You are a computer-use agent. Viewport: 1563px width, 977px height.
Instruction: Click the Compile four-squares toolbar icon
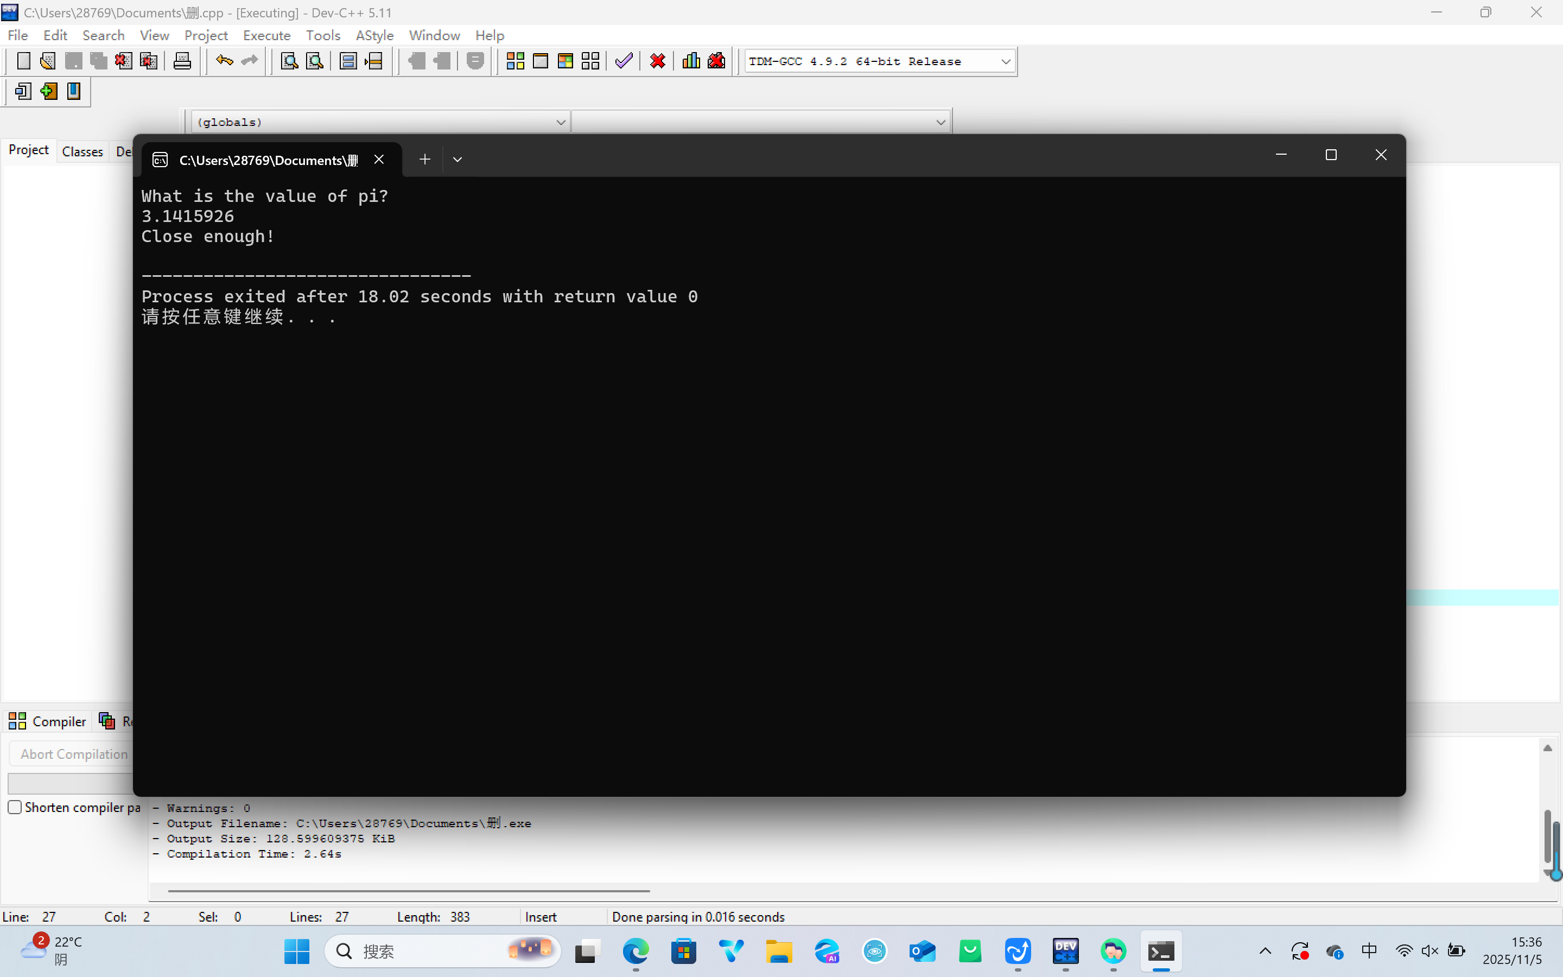click(514, 61)
